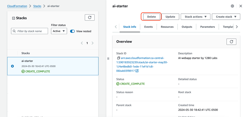Image resolution: width=246 pixels, height=117 pixels.
Task: Collapse the Stacks panel header
Action: pyautogui.click(x=13, y=18)
